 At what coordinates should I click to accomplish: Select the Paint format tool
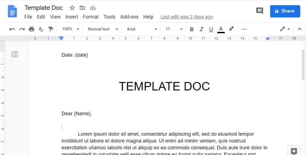click(51, 29)
